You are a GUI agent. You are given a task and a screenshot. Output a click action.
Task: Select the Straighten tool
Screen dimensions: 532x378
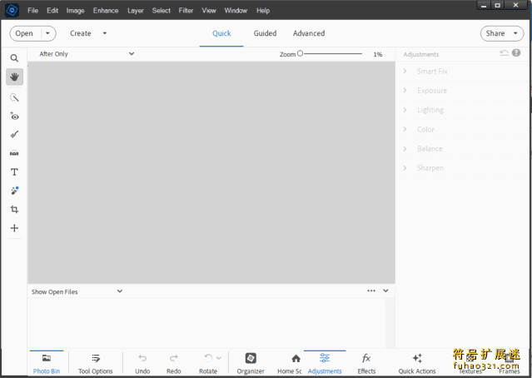tap(14, 153)
